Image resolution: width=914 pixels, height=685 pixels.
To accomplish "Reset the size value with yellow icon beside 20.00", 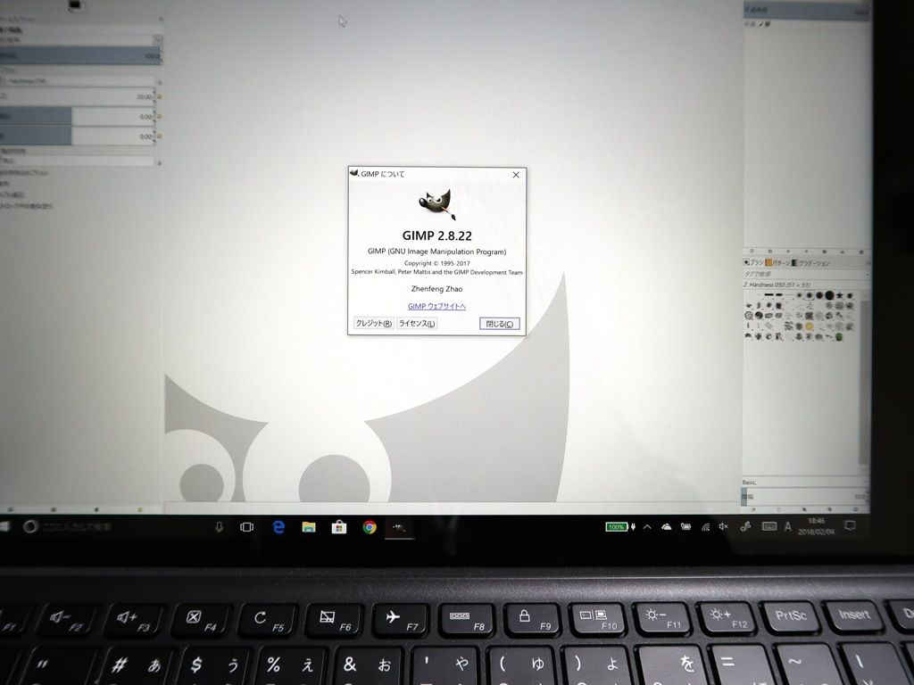I will coord(159,96).
